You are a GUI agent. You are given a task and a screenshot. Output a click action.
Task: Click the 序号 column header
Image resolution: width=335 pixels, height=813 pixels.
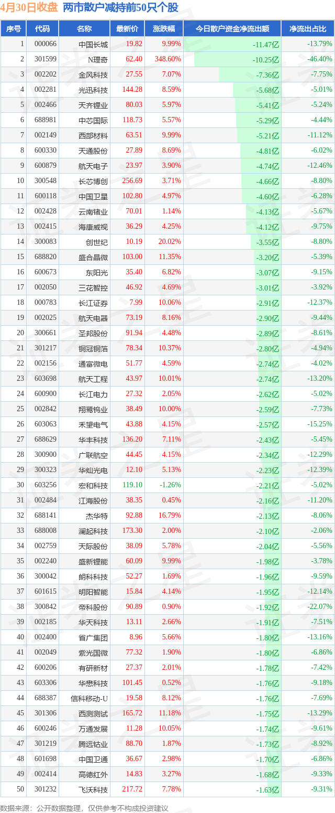coord(14,29)
